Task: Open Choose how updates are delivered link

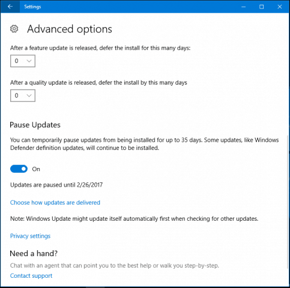Action: point(55,202)
